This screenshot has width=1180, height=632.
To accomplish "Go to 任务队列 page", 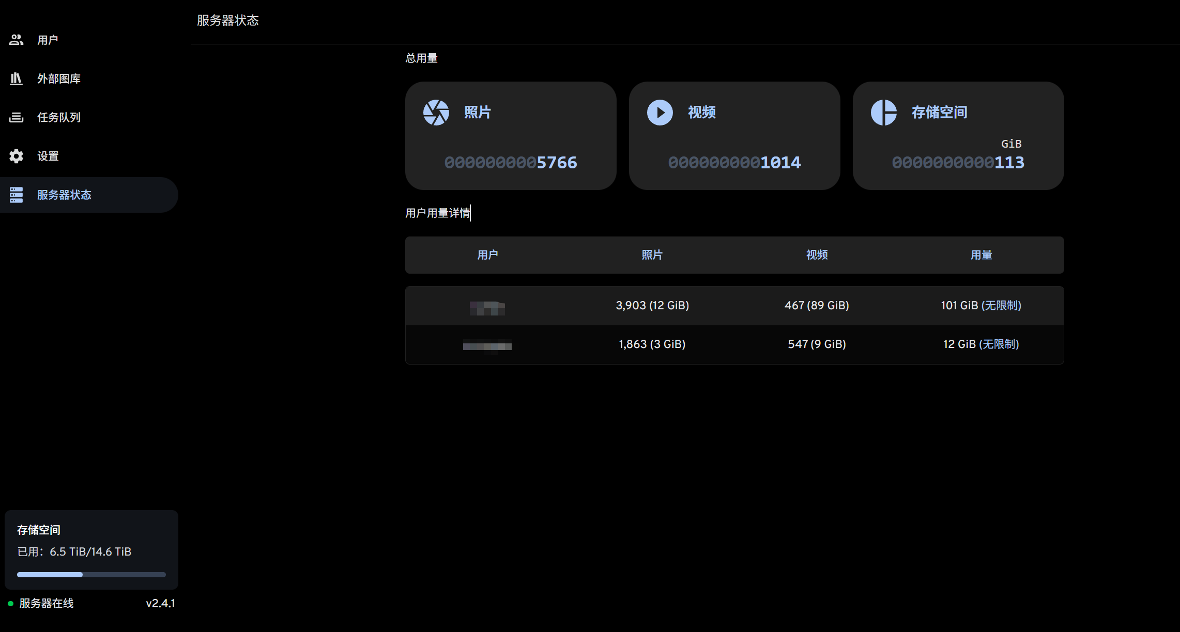I will tap(59, 117).
